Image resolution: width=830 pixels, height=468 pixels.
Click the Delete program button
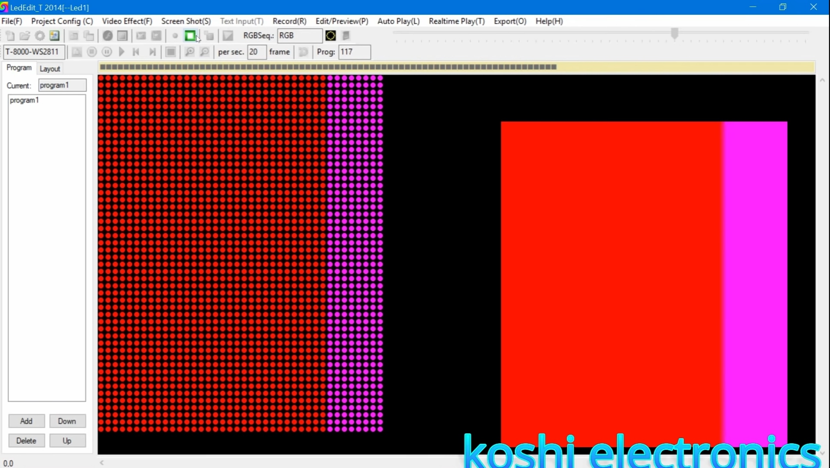click(x=26, y=441)
